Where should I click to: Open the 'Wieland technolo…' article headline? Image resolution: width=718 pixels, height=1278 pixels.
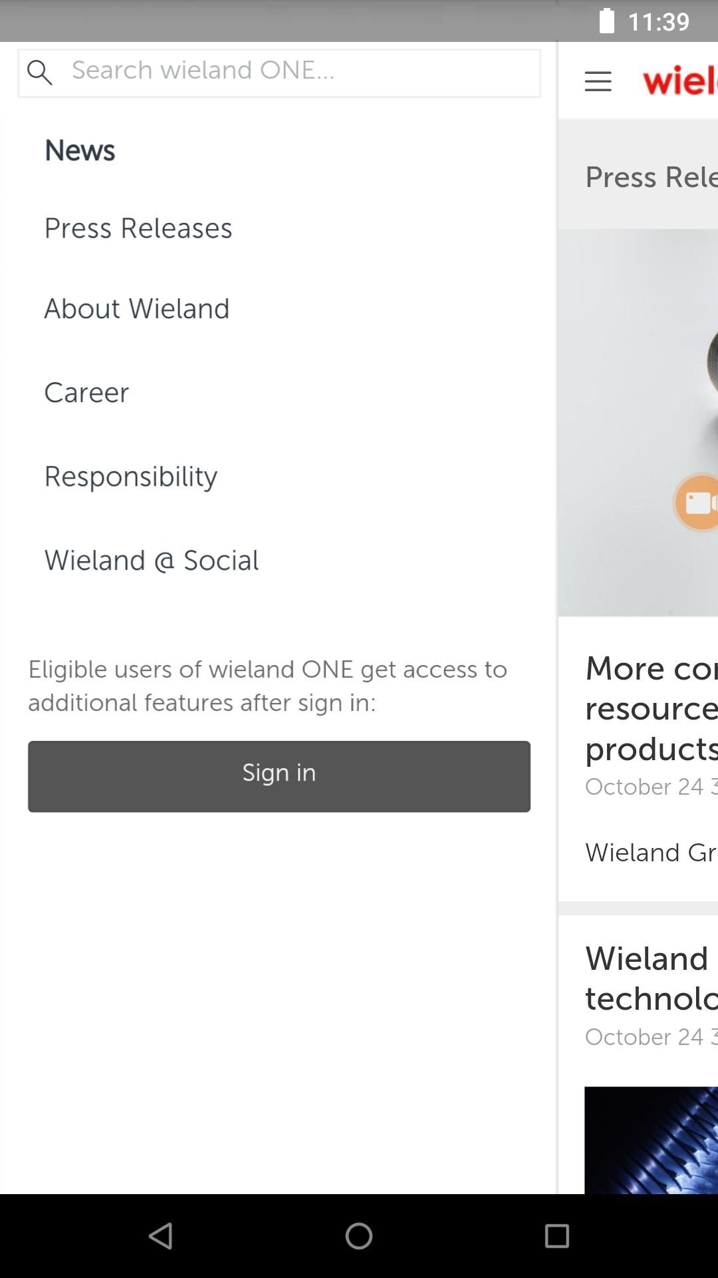(x=652, y=978)
